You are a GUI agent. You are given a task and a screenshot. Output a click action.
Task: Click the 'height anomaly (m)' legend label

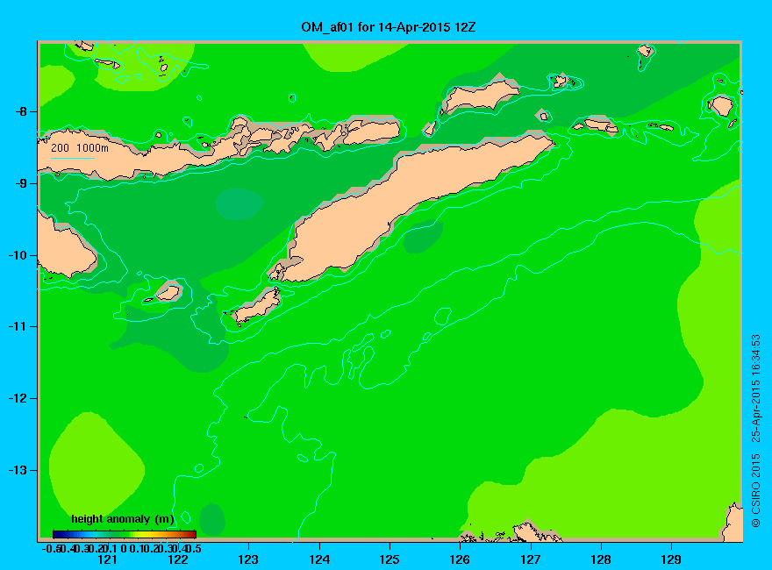point(123,519)
